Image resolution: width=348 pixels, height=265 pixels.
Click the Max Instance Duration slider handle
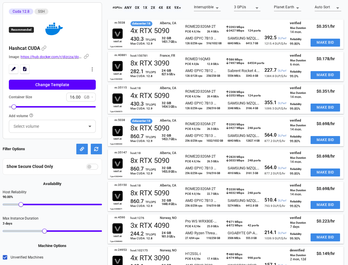pos(44,231)
